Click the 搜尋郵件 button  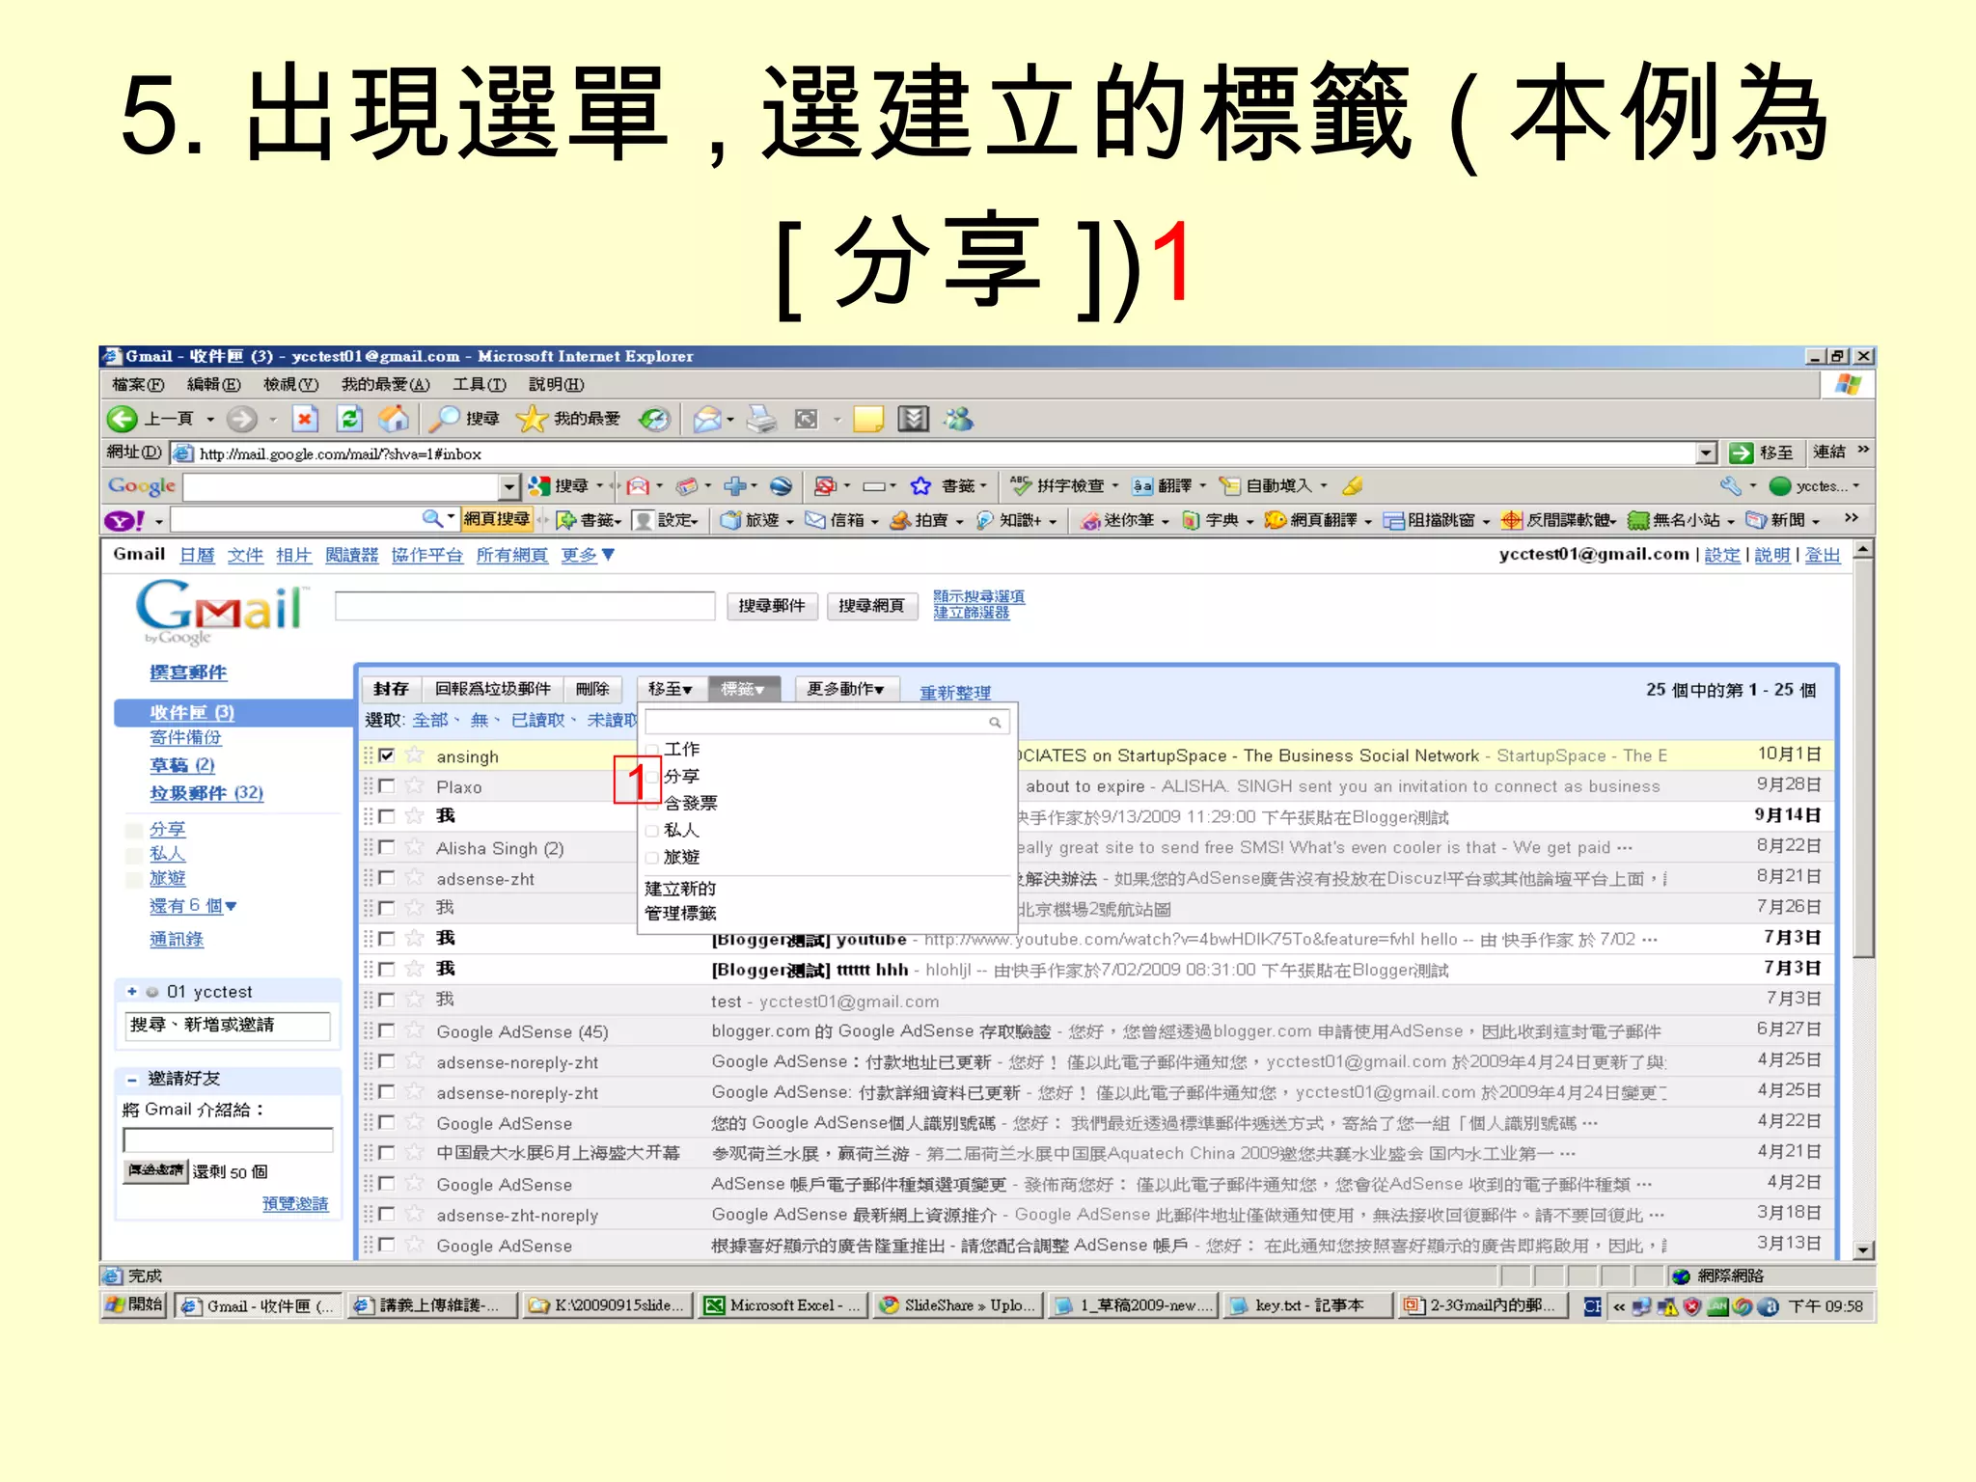[772, 606]
